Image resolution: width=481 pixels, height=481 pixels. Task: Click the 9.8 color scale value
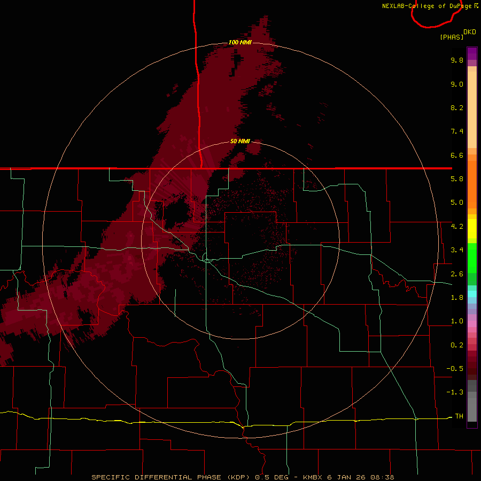(457, 60)
